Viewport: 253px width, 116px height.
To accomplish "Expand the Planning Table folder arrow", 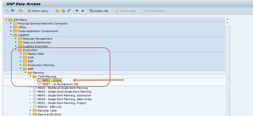I will tap(30, 110).
